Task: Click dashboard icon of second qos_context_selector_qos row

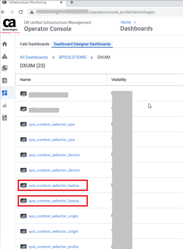Action: click(x=23, y=140)
